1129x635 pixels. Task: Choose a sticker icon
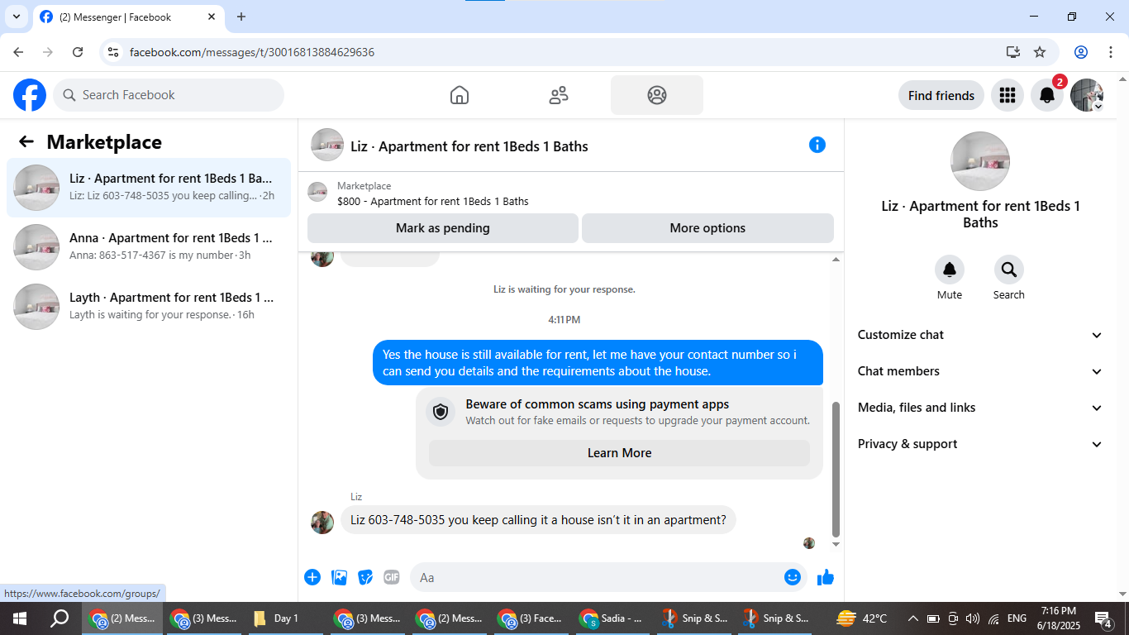point(365,577)
